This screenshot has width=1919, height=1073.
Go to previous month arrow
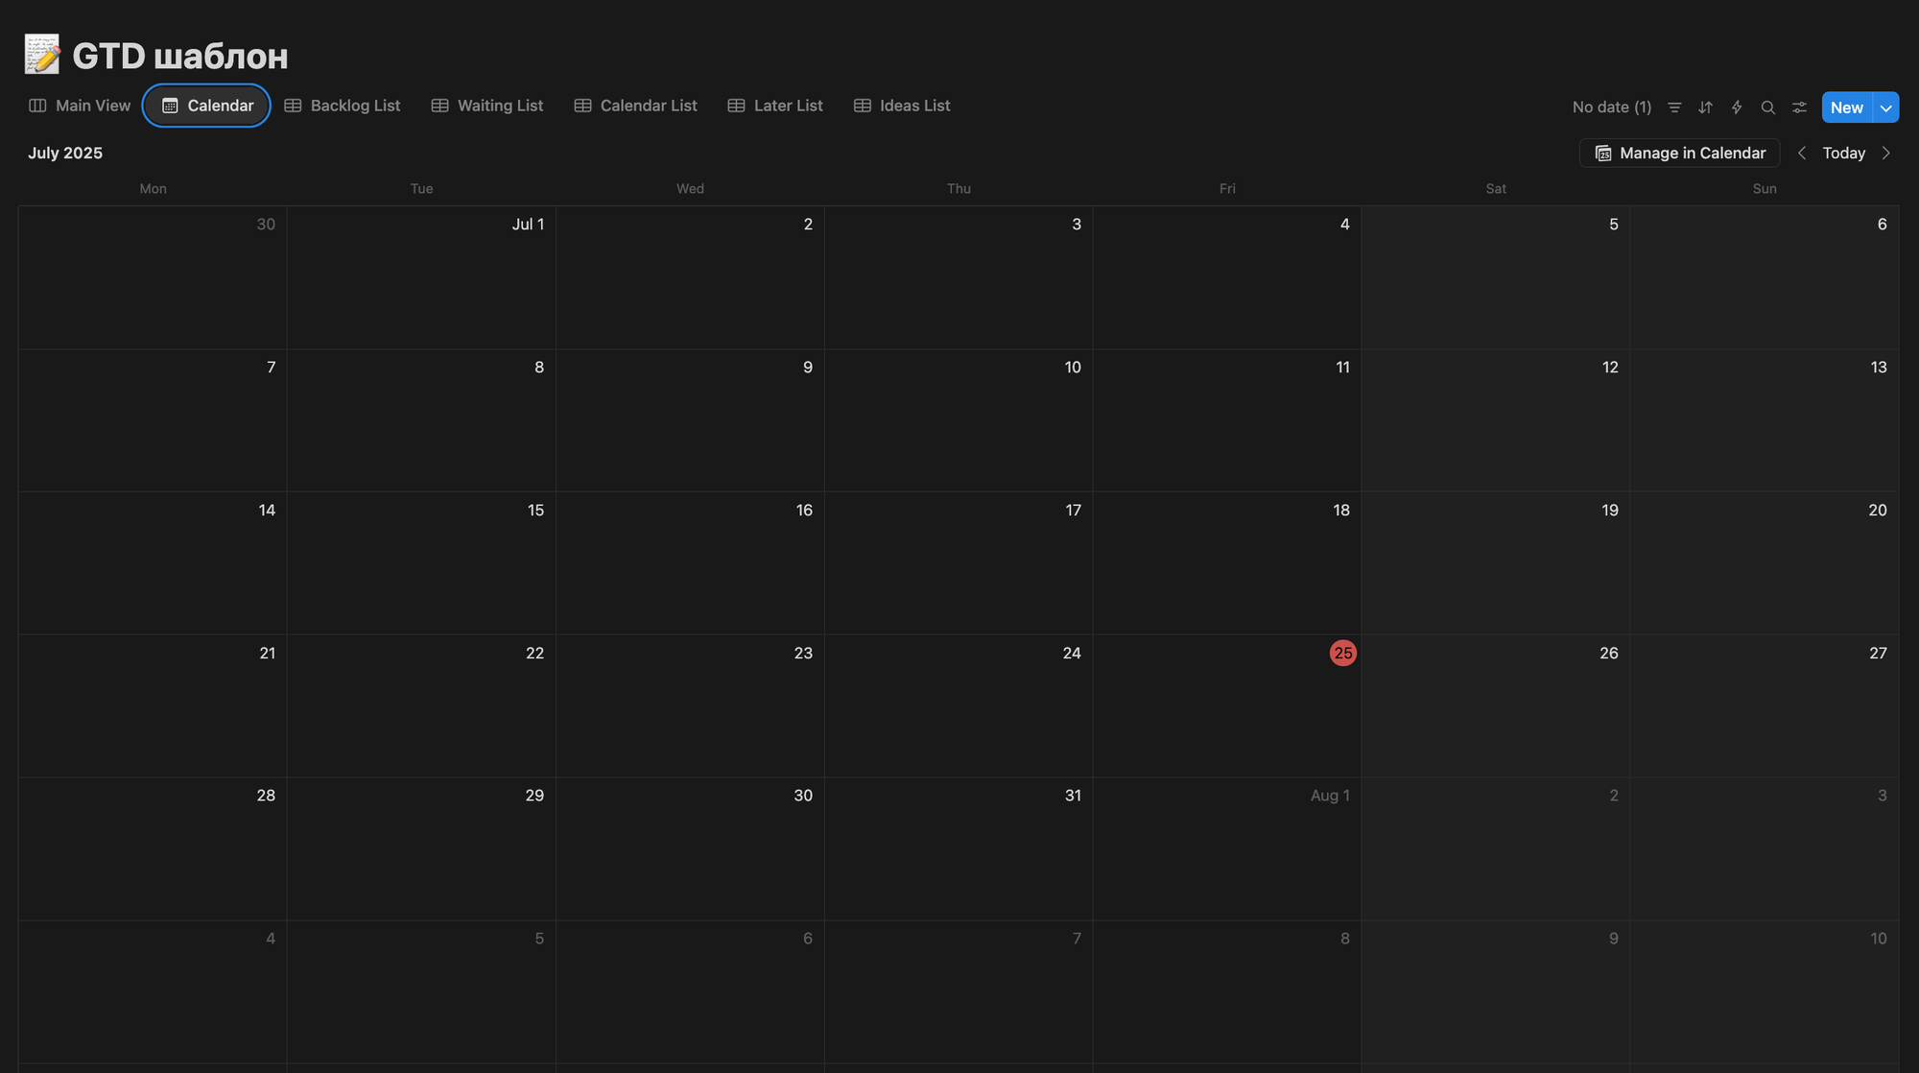click(1802, 154)
